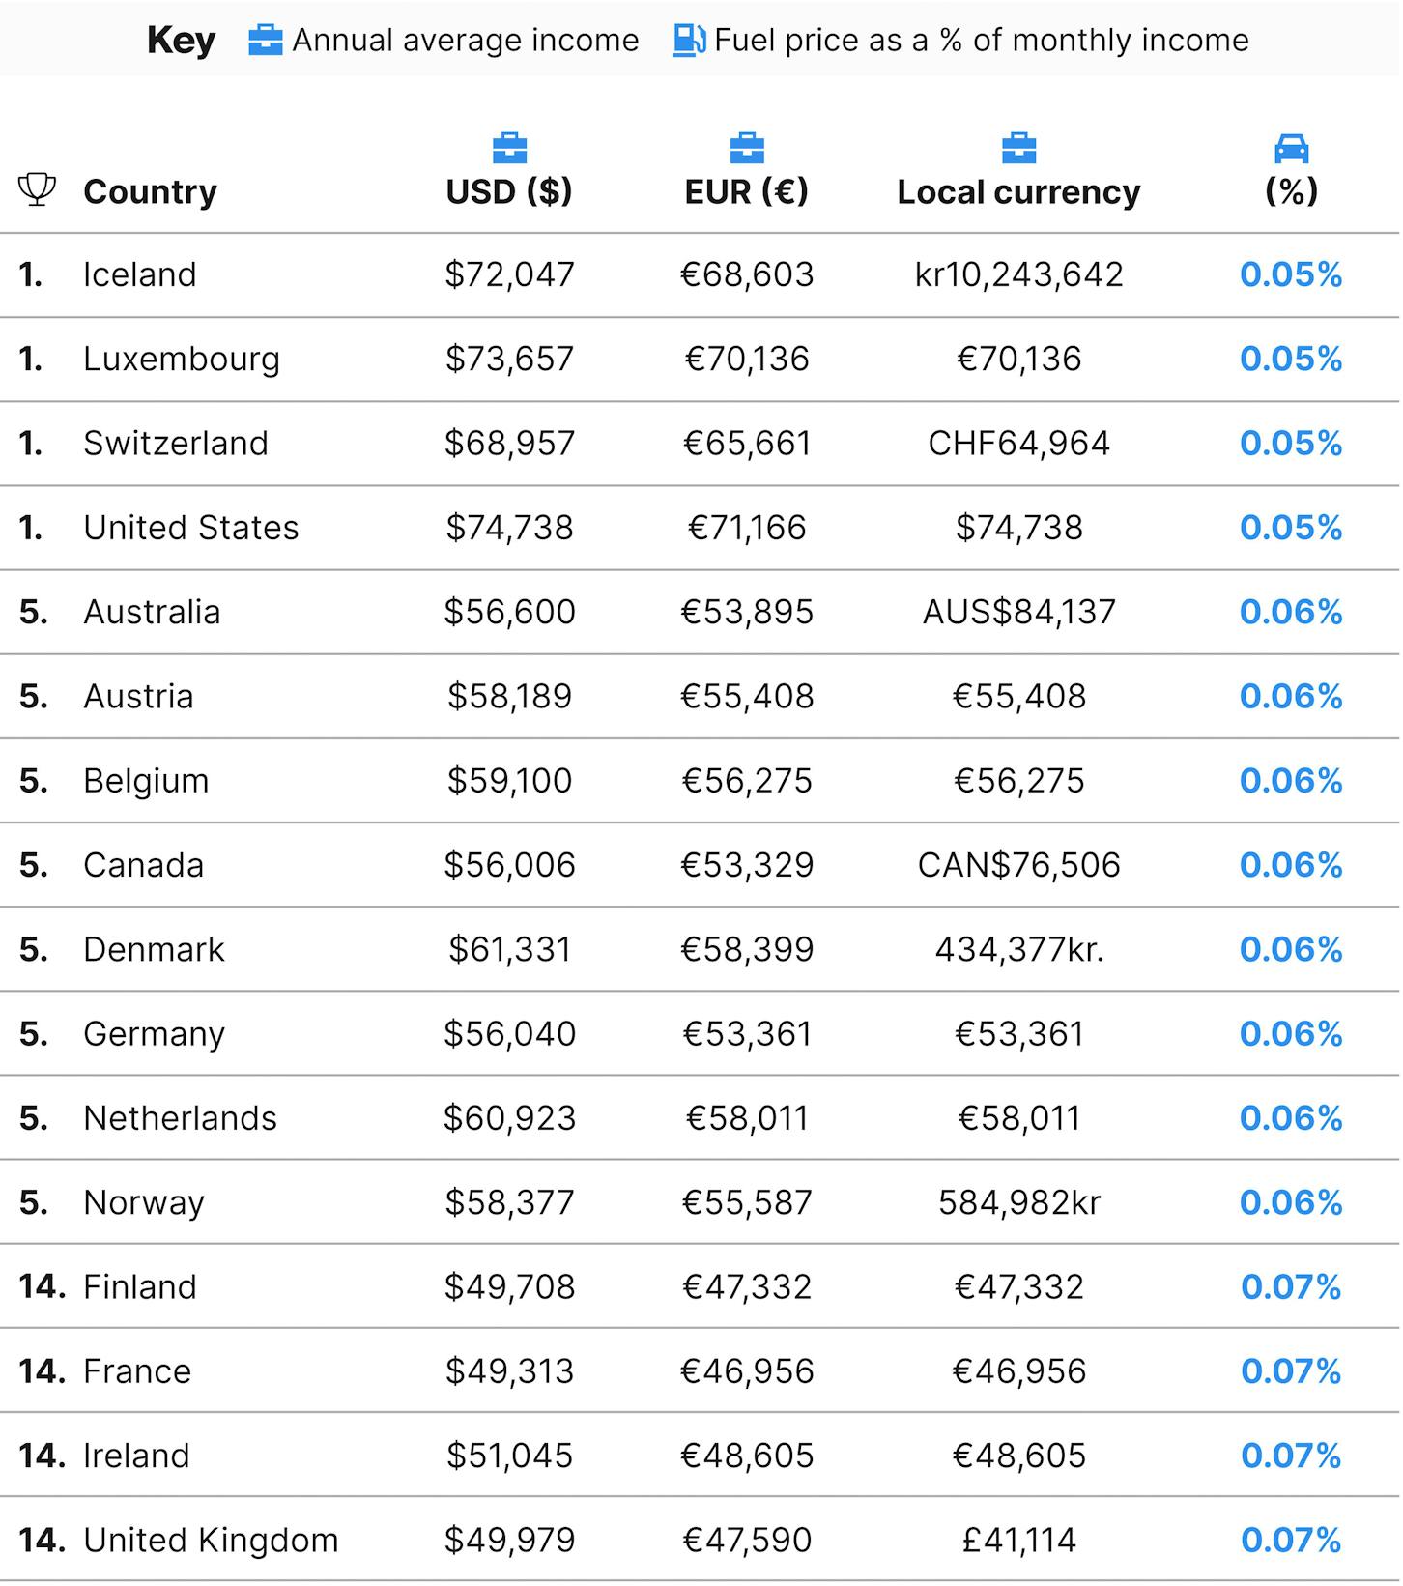Click the car icon above (%) column

click(1292, 149)
